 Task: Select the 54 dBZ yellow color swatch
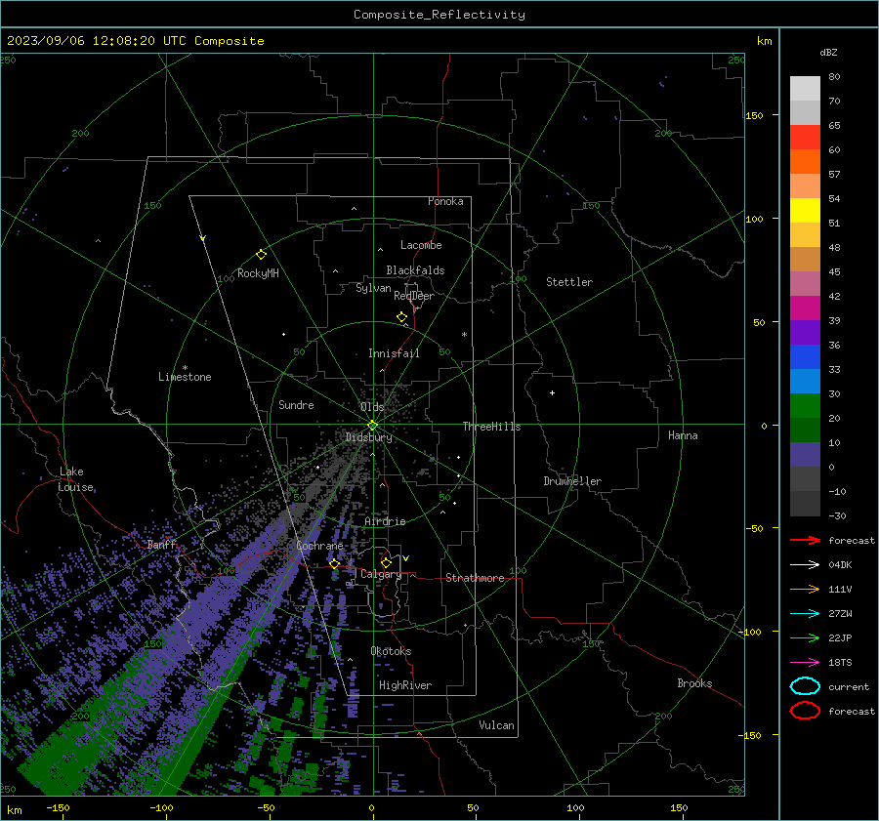click(x=805, y=210)
